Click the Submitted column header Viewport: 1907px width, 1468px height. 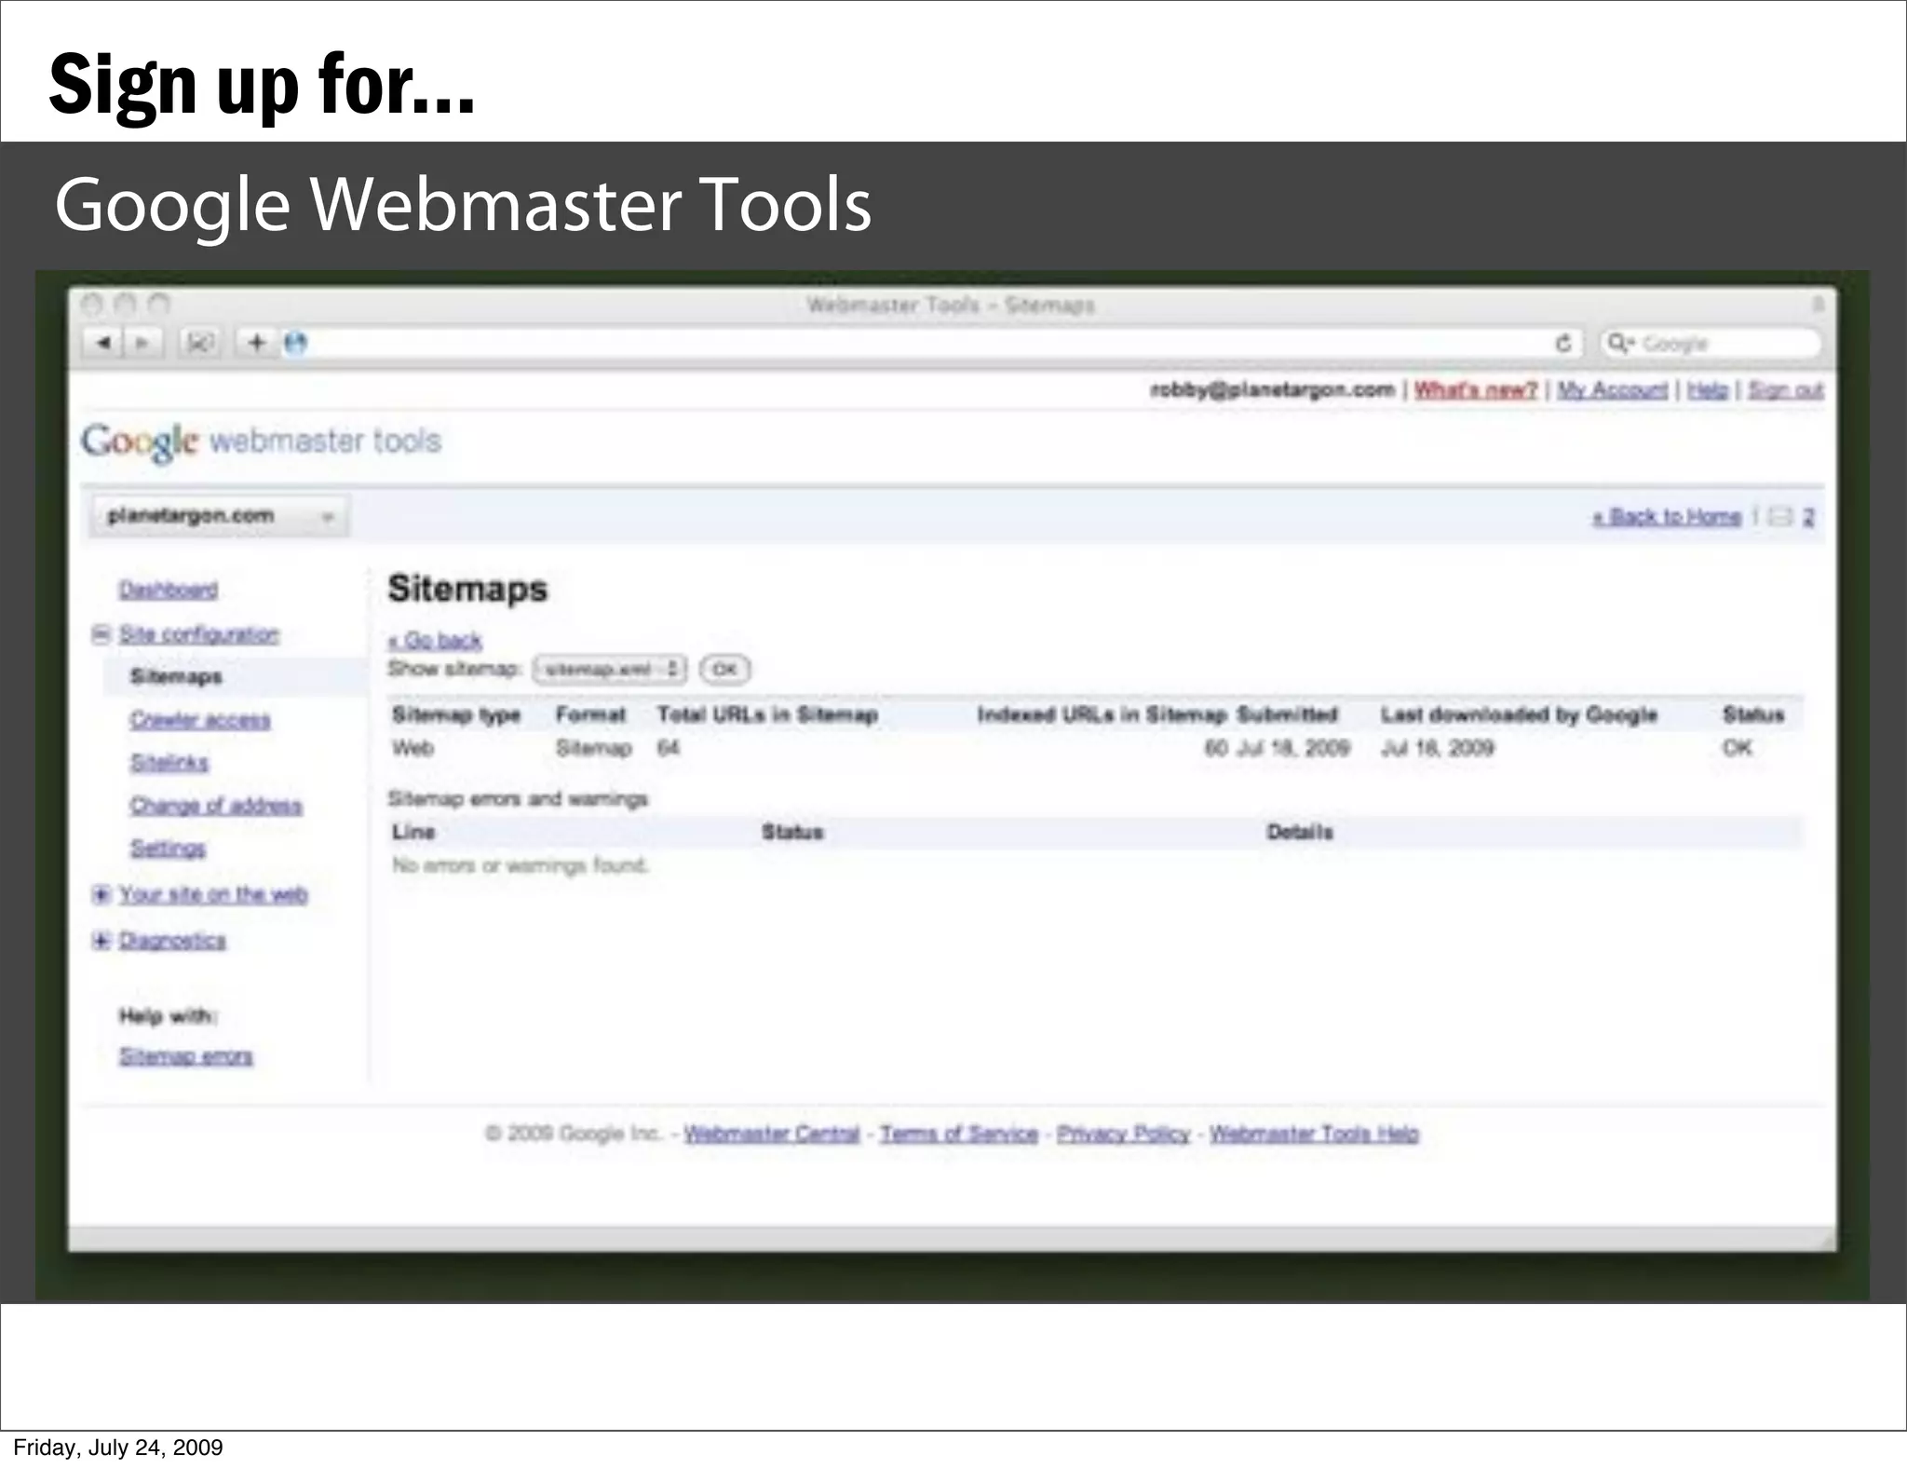pos(1288,714)
